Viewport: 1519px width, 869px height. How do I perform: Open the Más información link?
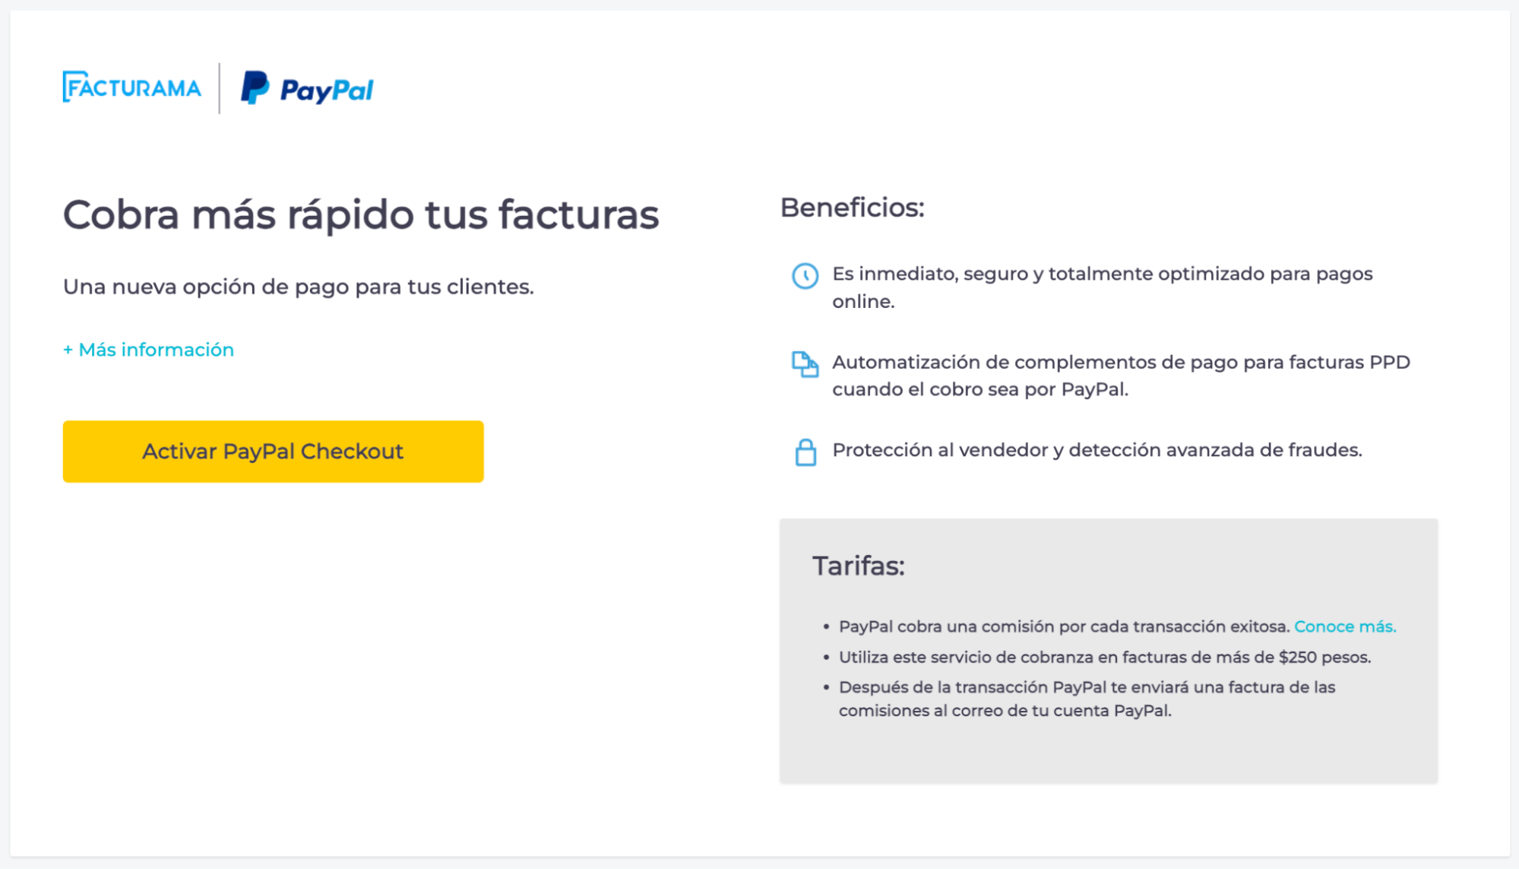coord(149,348)
